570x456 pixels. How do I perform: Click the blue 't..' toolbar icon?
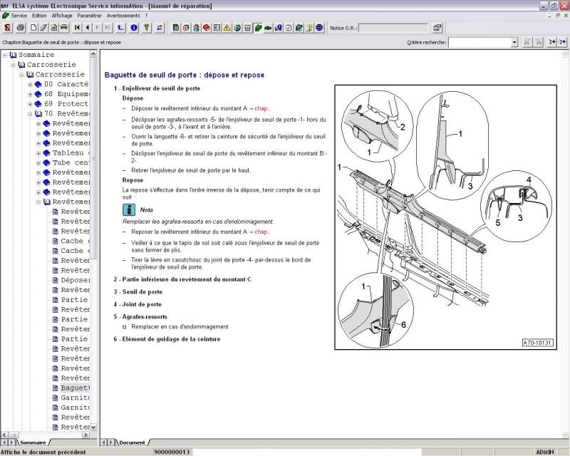[120, 28]
